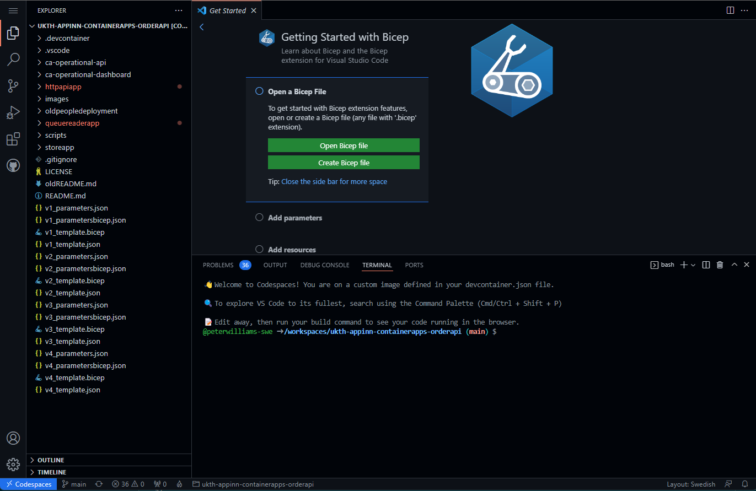This screenshot has height=491, width=756.
Task: Click Close the side bar link
Action: pos(334,181)
